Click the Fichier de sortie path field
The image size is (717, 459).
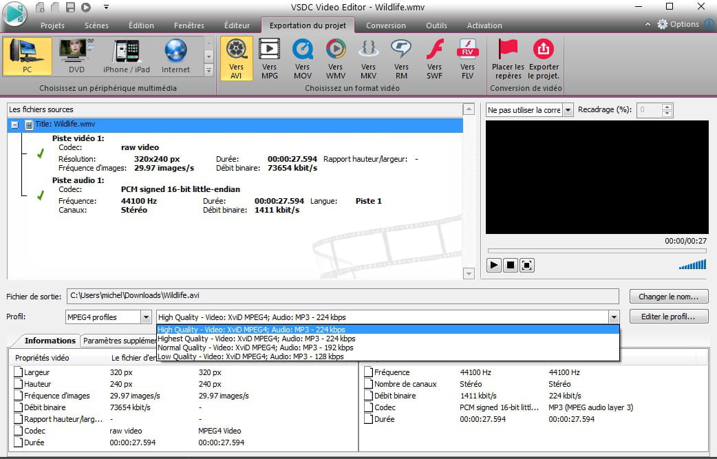(343, 296)
